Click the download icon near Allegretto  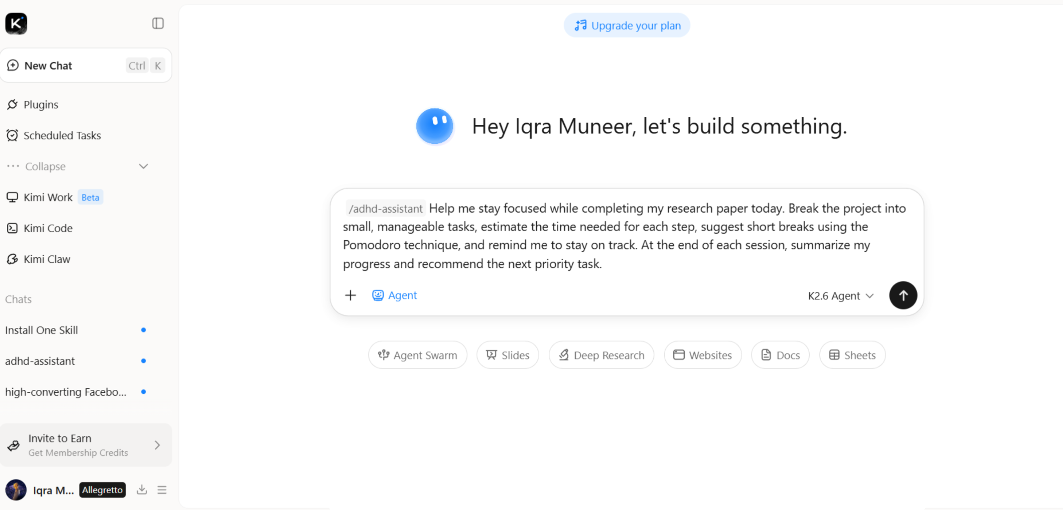coord(141,490)
